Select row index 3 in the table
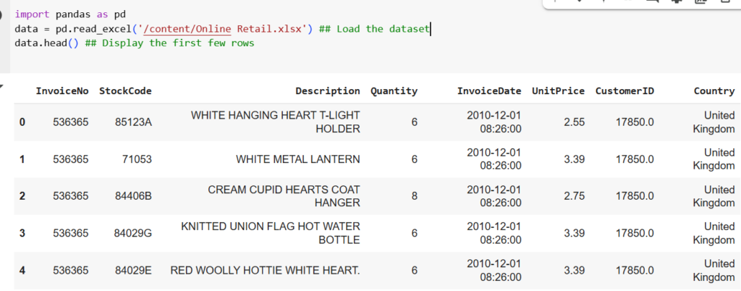This screenshot has height=291, width=741. [22, 233]
